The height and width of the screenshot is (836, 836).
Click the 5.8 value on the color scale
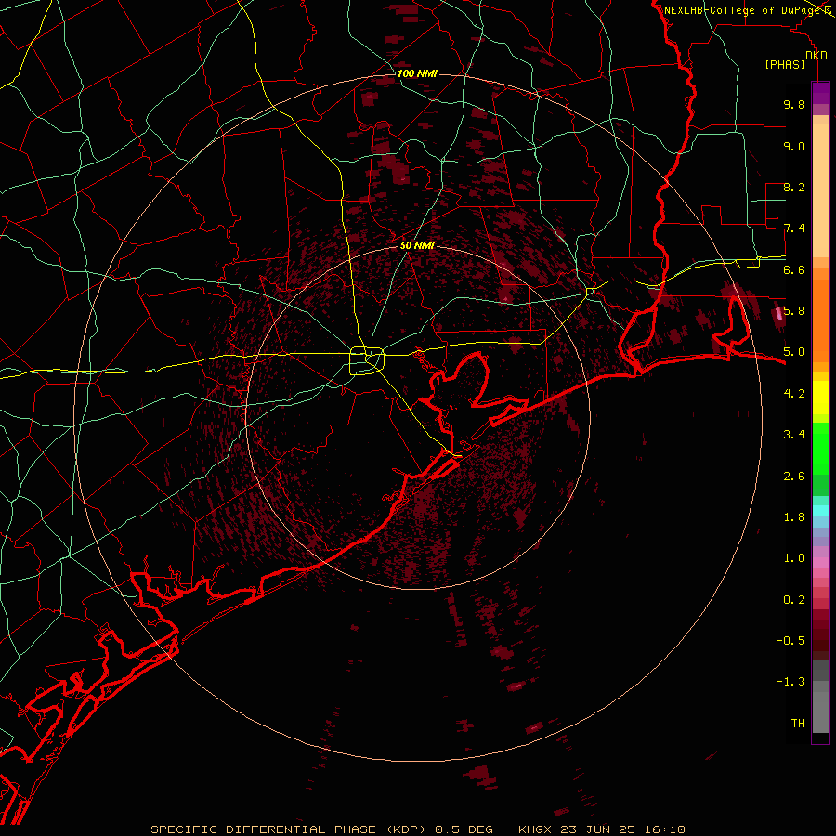[x=794, y=311]
